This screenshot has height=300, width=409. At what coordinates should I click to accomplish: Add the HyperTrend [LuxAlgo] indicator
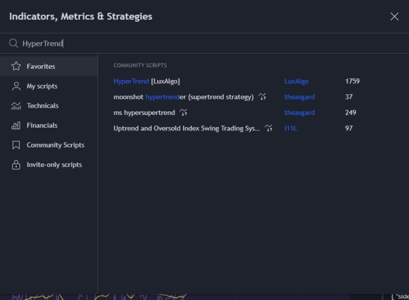(147, 81)
